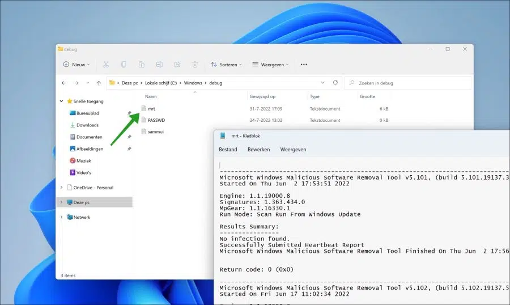Go forward with the right arrow
The image size is (510, 305).
tap(76, 83)
